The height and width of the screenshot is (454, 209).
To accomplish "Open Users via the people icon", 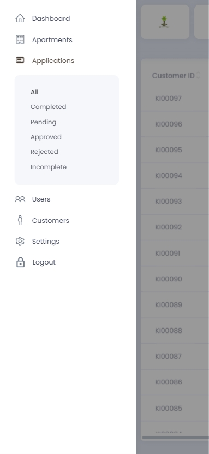I will (x=20, y=199).
